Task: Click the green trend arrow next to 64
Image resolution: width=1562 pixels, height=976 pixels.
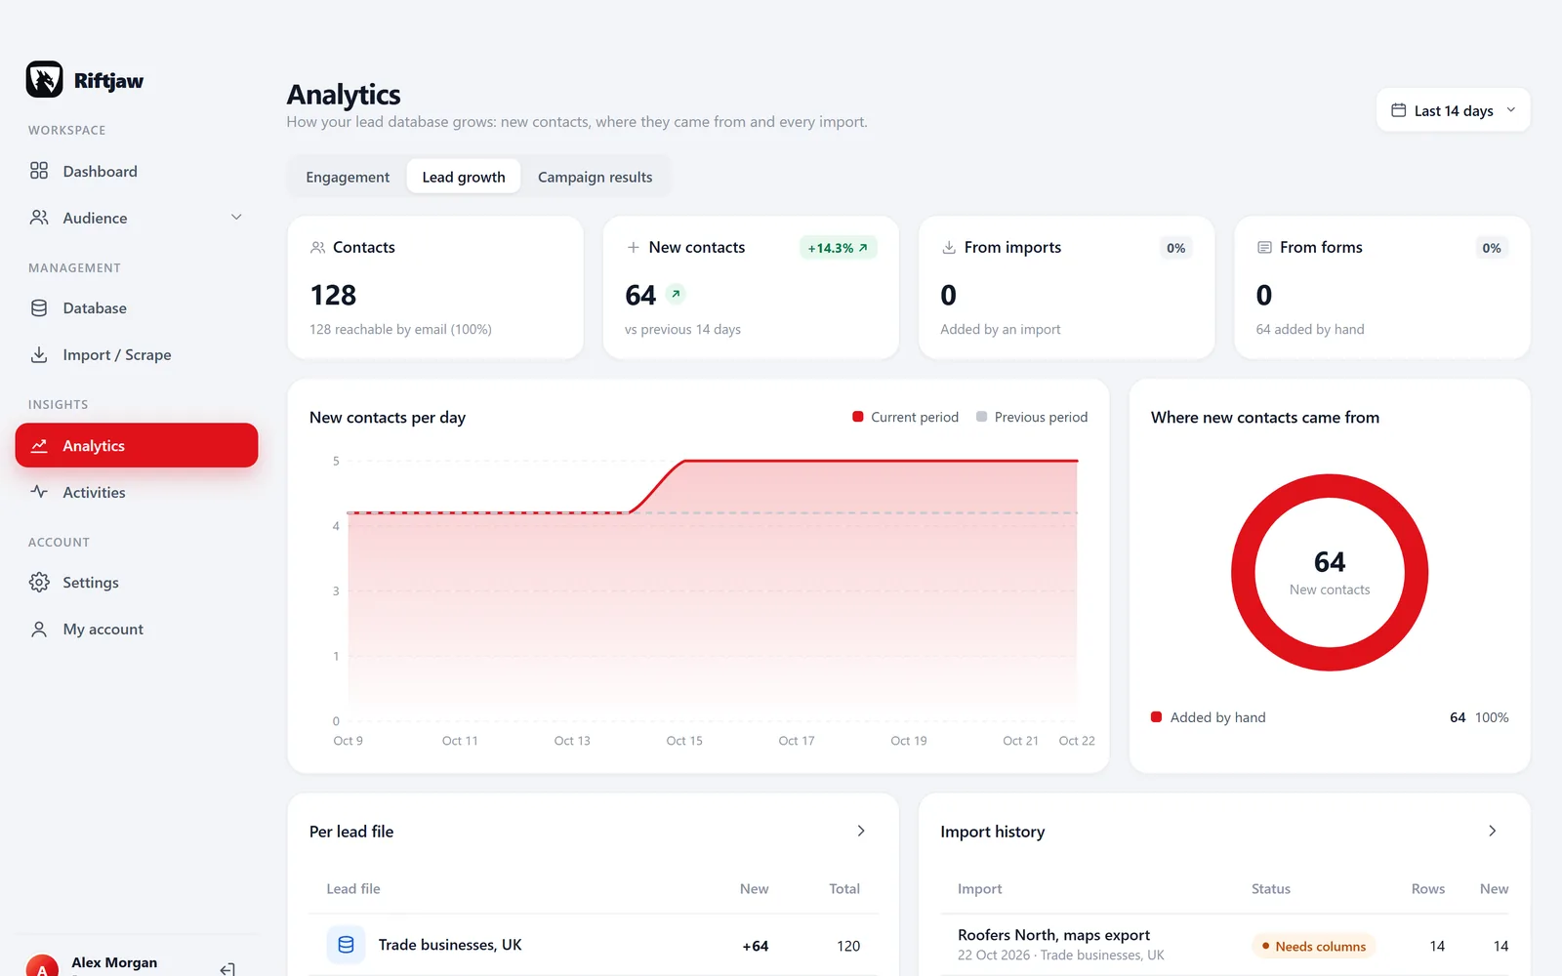Action: 676,294
